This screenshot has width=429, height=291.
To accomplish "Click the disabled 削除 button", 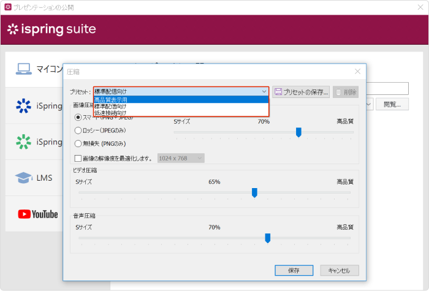I will point(346,92).
